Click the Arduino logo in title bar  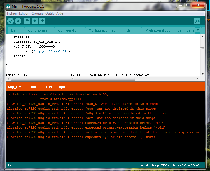click(8, 6)
